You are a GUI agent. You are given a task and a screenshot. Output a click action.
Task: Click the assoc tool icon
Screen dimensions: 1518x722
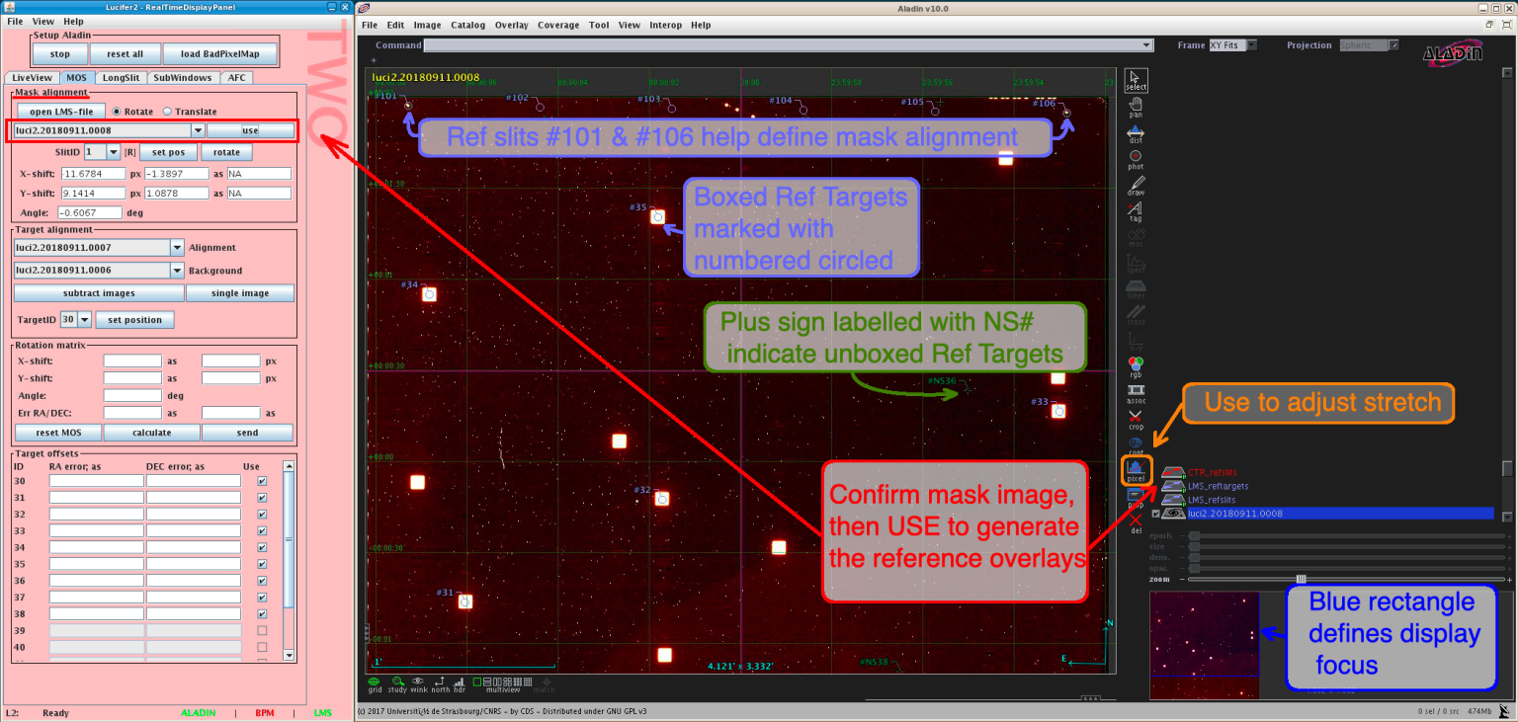[1137, 394]
